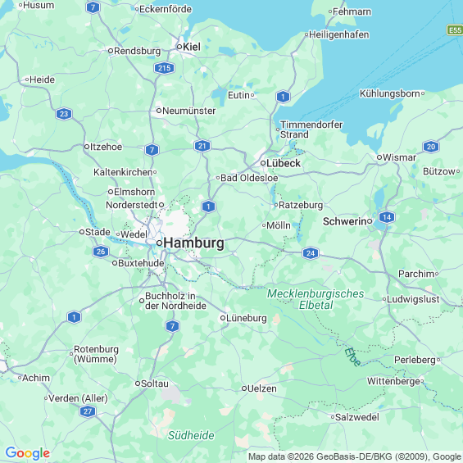463x463 pixels.
Task: Click the highway 215 shield near Kiel
Action: tap(164, 68)
